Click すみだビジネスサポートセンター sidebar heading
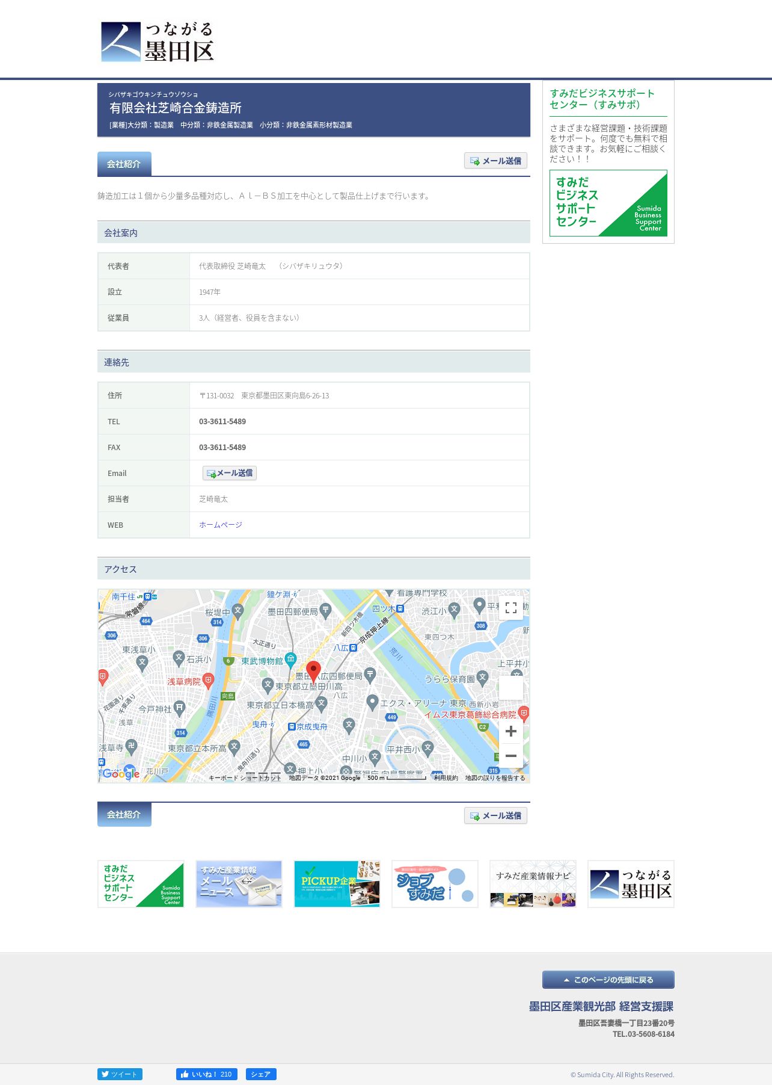This screenshot has height=1085, width=772. [602, 99]
